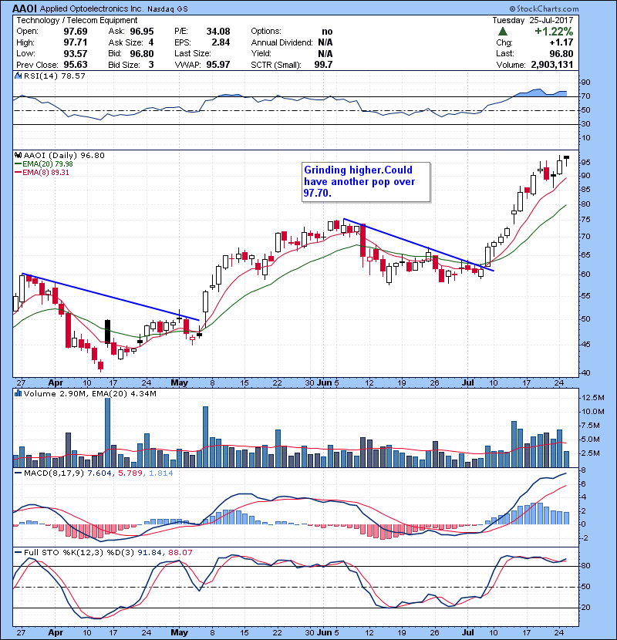The height and width of the screenshot is (640, 617).
Task: Click the company name Applied Optoelectronics Inc.
Action: (x=92, y=9)
